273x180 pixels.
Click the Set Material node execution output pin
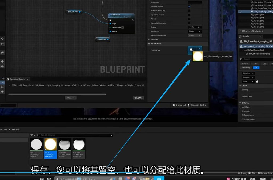(133, 20)
